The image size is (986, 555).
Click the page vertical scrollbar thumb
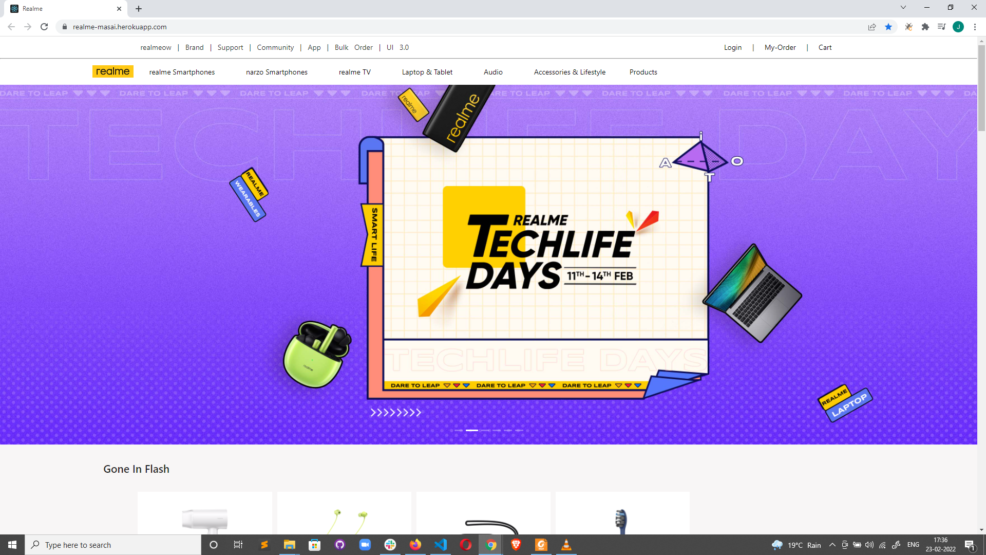(x=981, y=87)
